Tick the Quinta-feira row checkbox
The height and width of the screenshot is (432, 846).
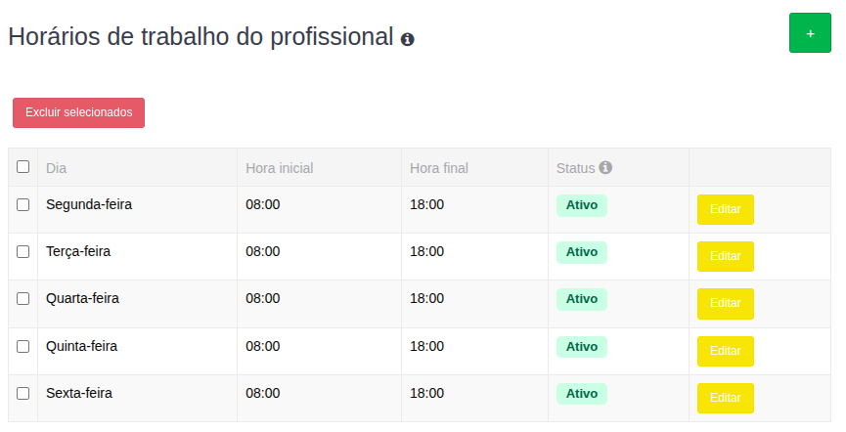click(x=23, y=346)
